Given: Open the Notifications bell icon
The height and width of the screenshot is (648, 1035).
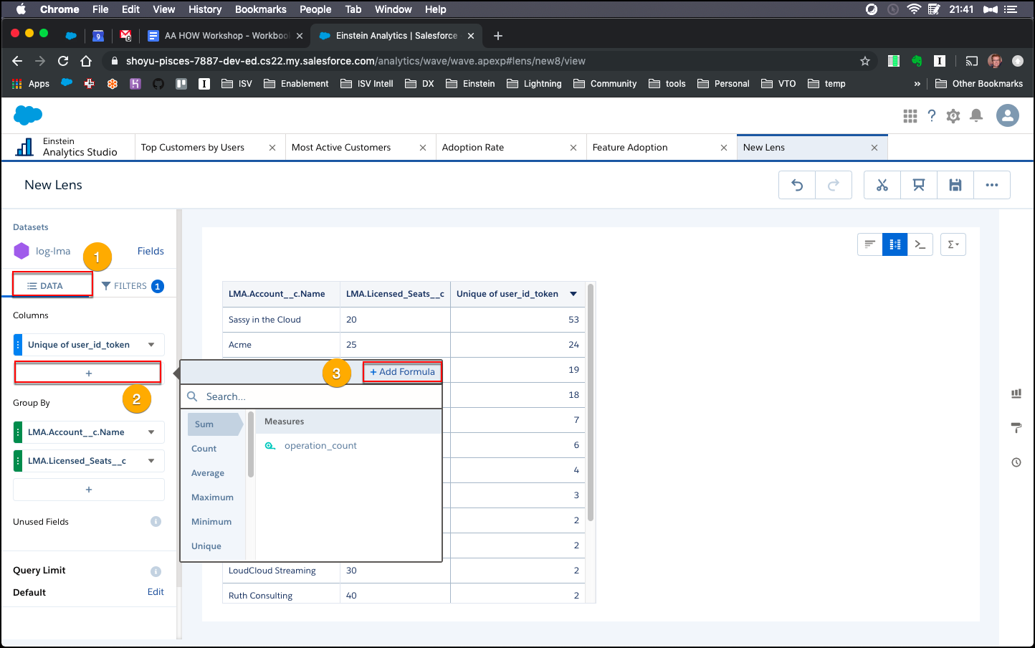Looking at the screenshot, I should (976, 115).
